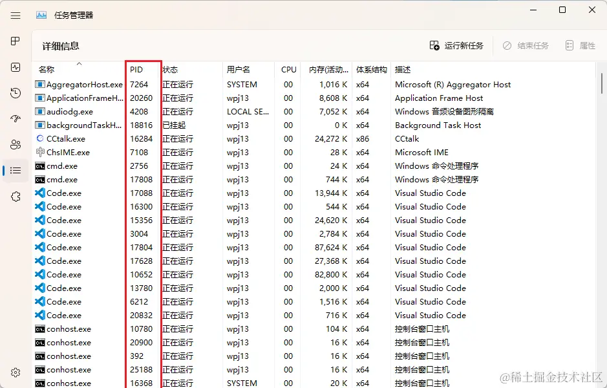Click the icon of cmd.exe PID 17808
The height and width of the screenshot is (388, 607).
pyautogui.click(x=40, y=180)
